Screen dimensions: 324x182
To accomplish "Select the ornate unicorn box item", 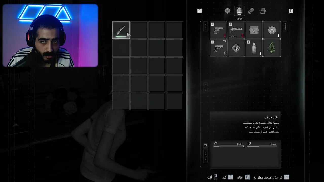I will [x=254, y=30].
